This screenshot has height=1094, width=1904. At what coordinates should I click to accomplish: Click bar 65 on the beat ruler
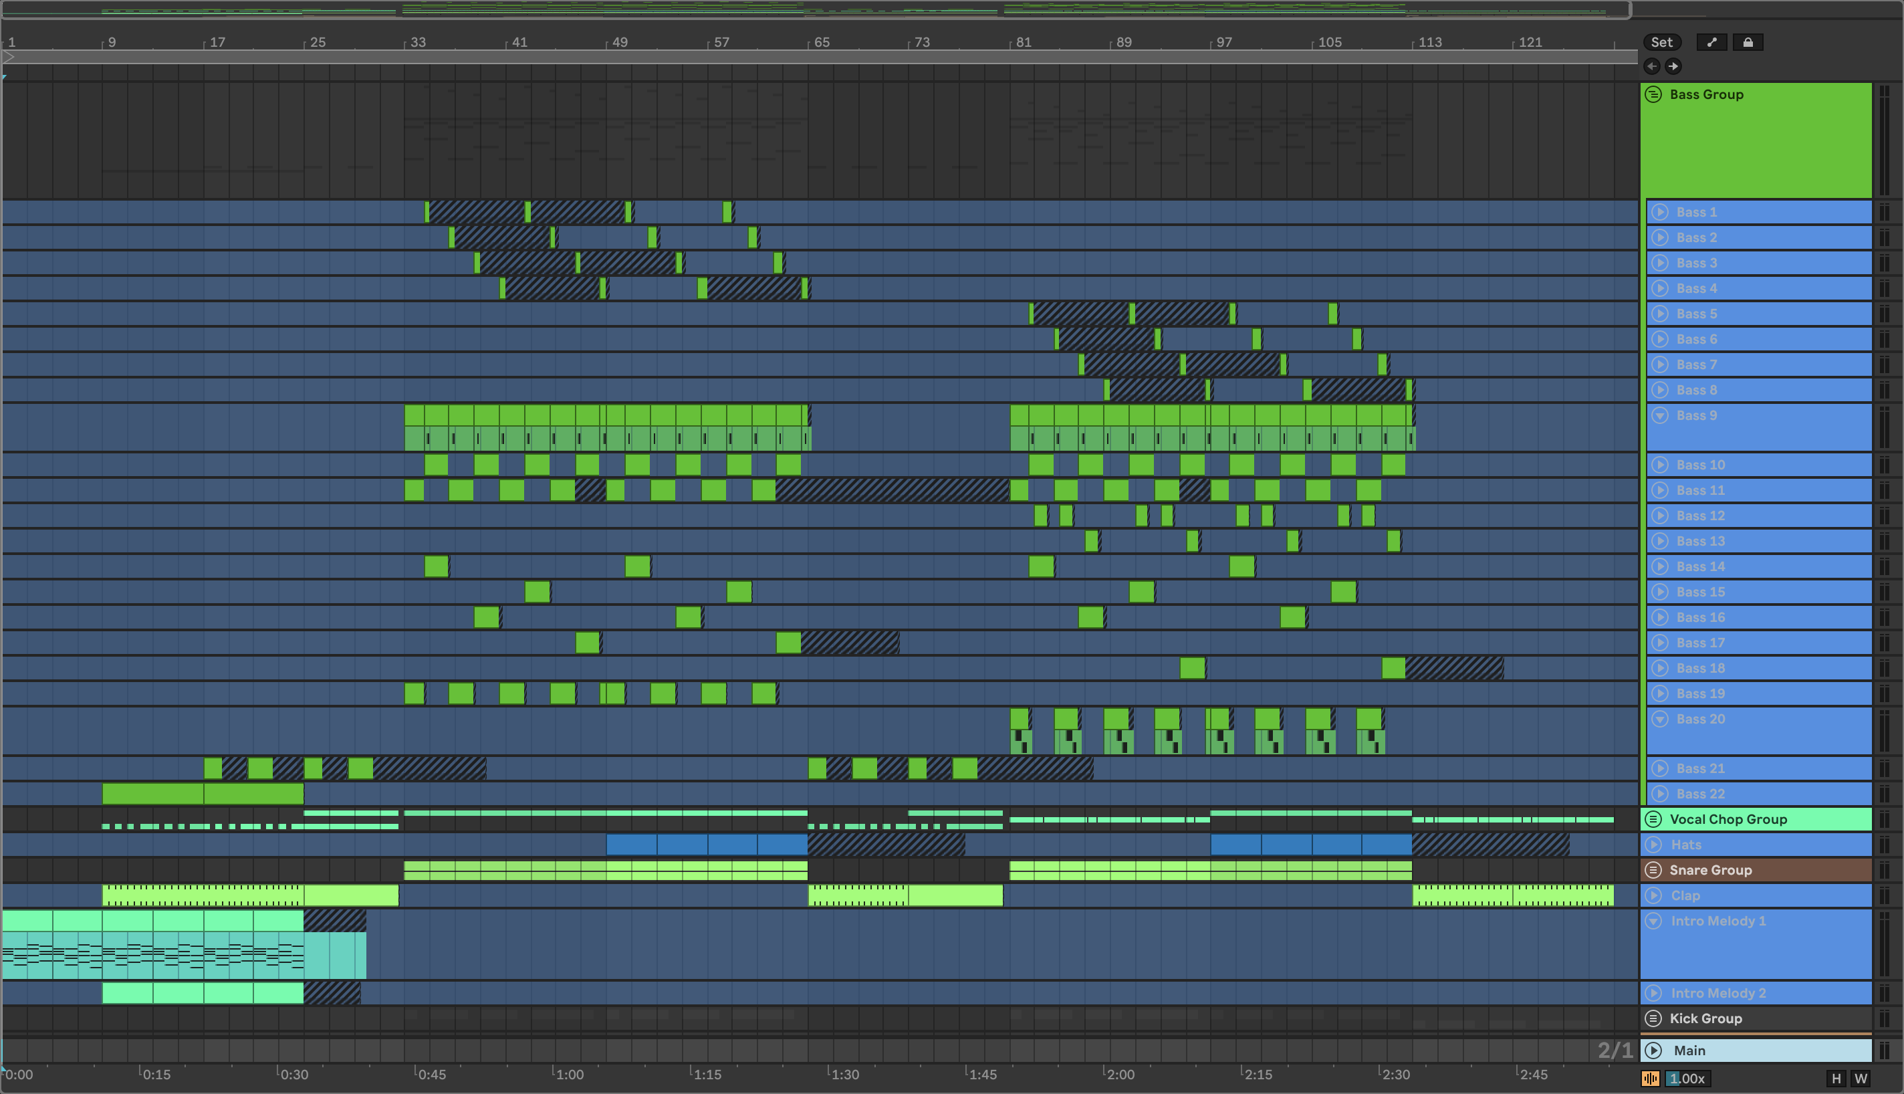coord(822,42)
